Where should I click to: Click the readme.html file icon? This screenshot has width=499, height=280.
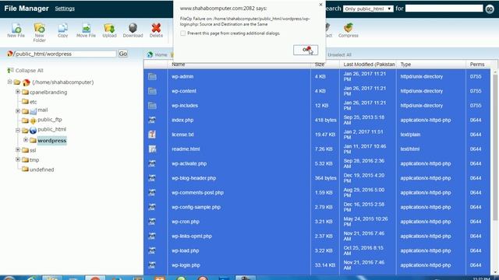point(152,149)
